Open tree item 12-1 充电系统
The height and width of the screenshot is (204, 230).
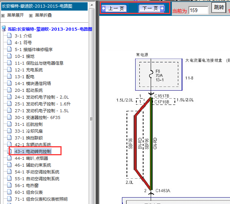pyautogui.click(x=29, y=70)
